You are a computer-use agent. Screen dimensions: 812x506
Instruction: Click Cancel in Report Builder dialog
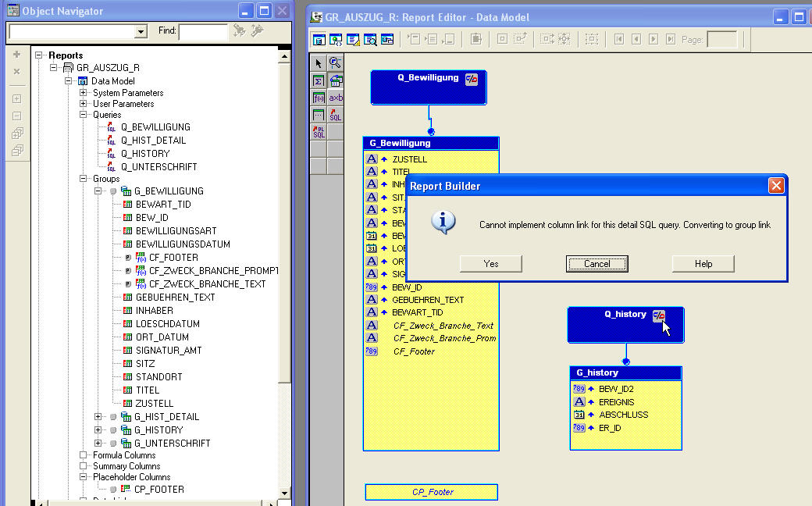(597, 264)
